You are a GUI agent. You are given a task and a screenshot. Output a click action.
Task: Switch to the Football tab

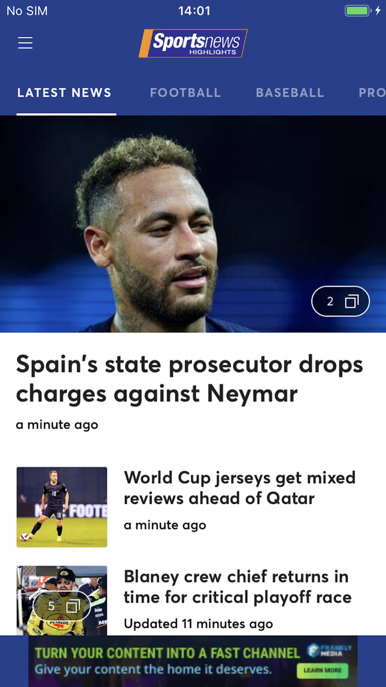click(x=185, y=93)
